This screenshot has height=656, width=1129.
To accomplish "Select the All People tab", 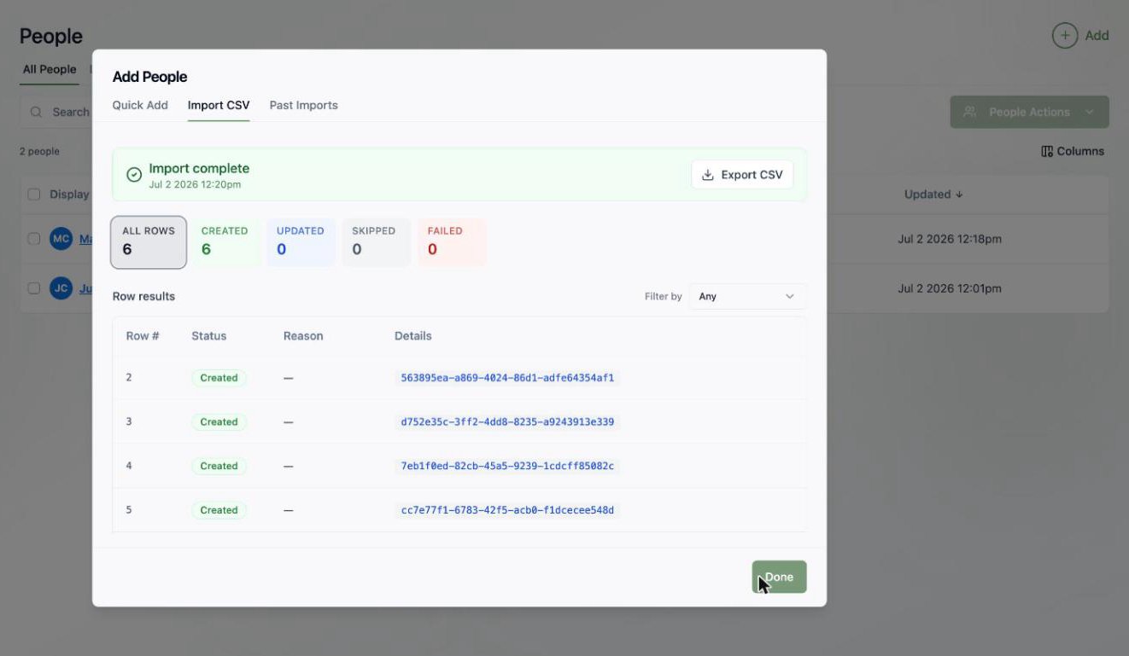I will pos(50,69).
